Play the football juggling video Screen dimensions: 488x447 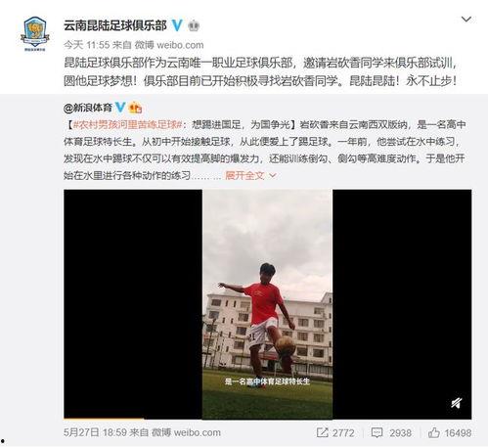[x=267, y=304]
